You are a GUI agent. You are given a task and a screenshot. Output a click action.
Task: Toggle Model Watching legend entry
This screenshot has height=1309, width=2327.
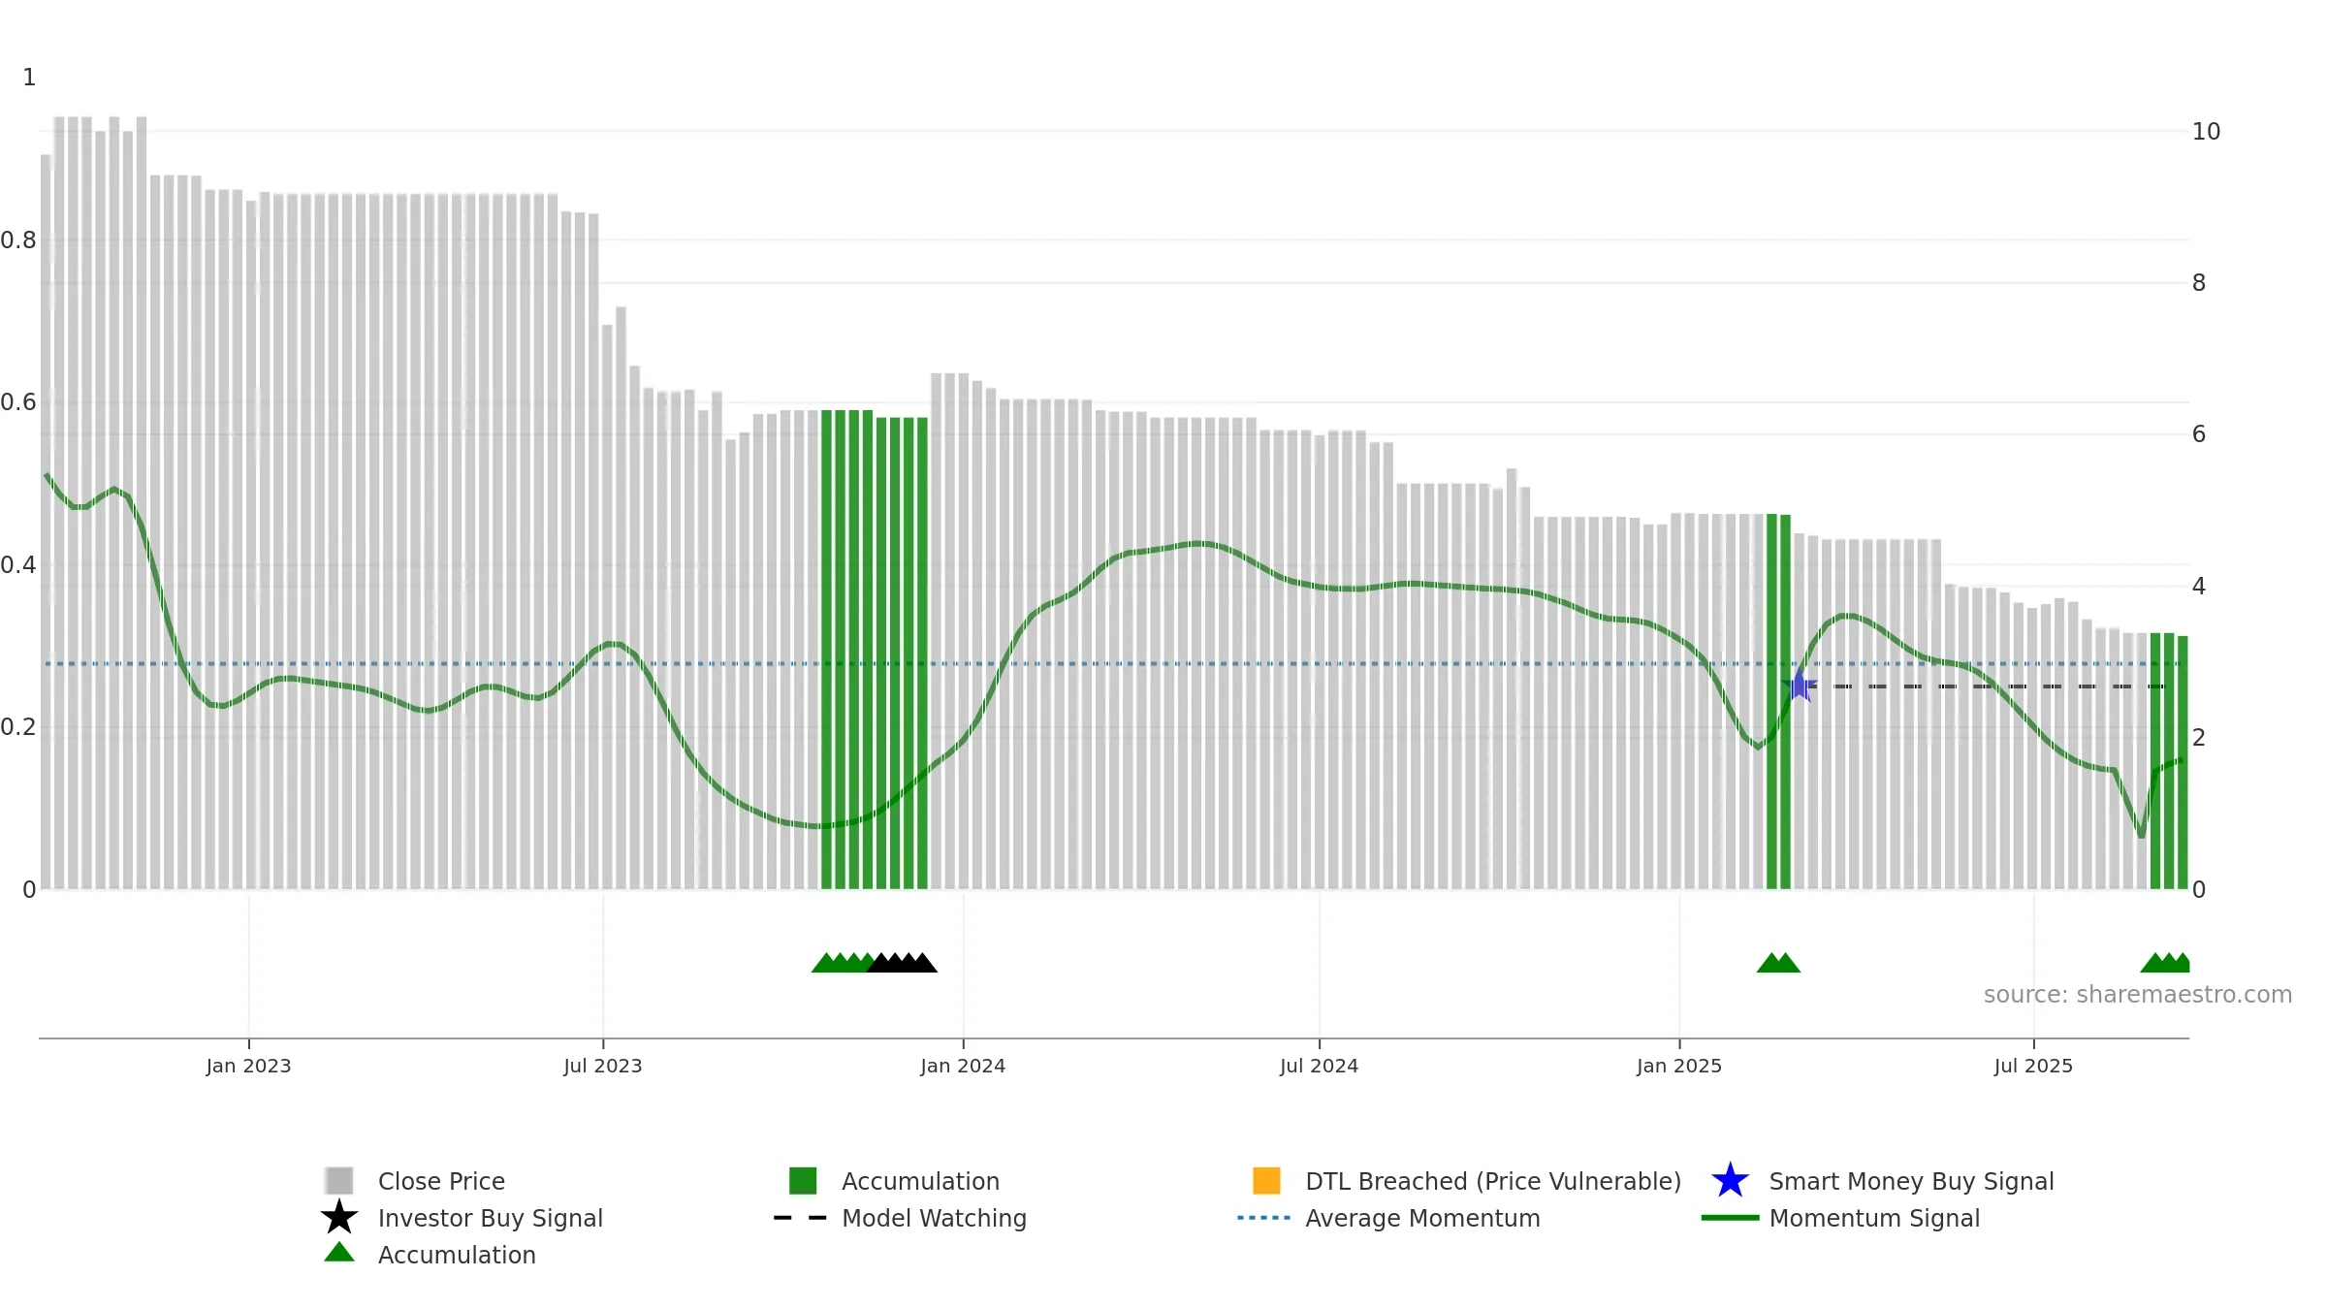point(934,1218)
